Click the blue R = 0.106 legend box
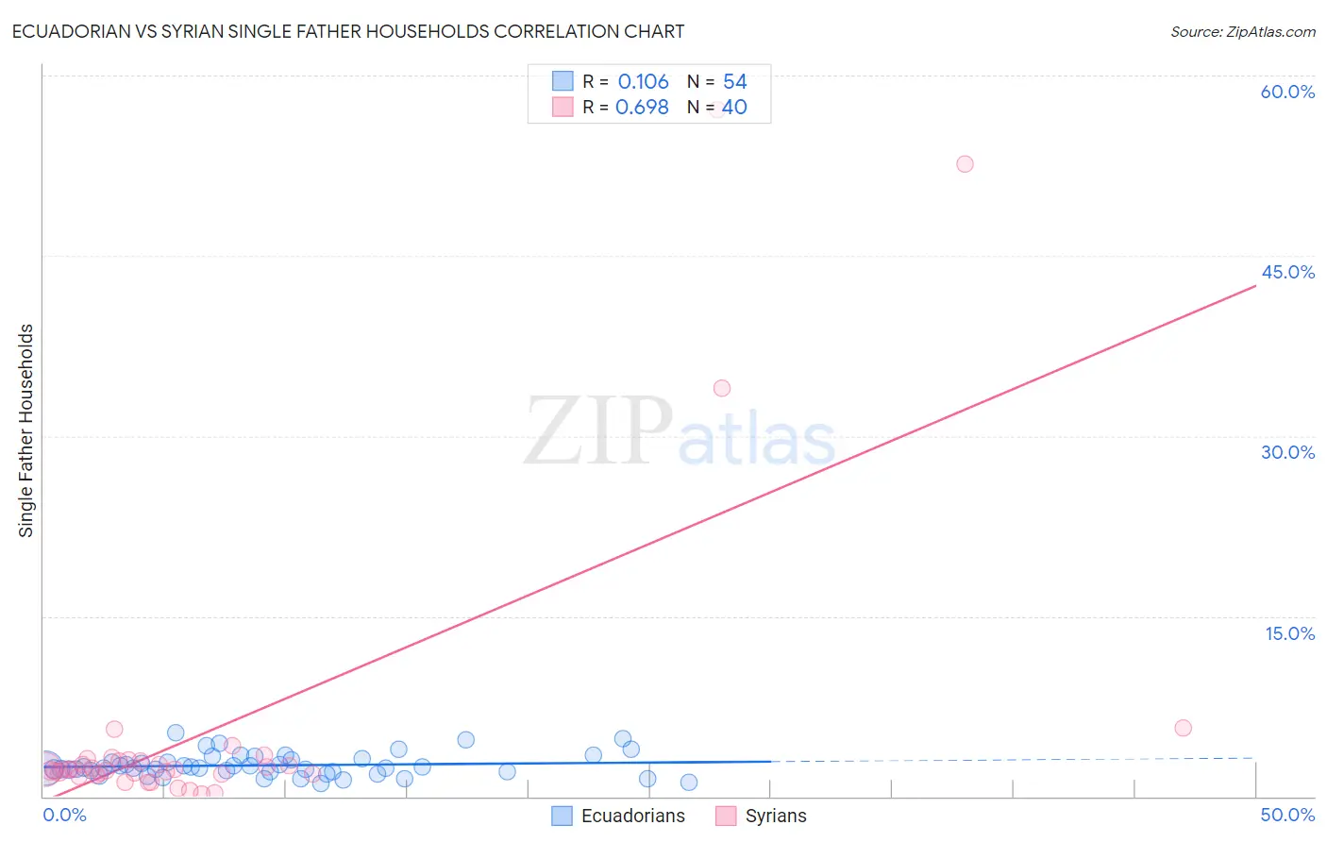This screenshot has width=1327, height=842. pos(563,81)
